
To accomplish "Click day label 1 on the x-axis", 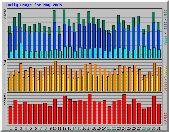I will tap(11, 128).
